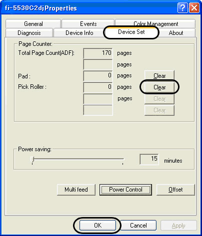Click the power saving slider thumb
202x236 pixels.
pyautogui.click(x=32, y=159)
